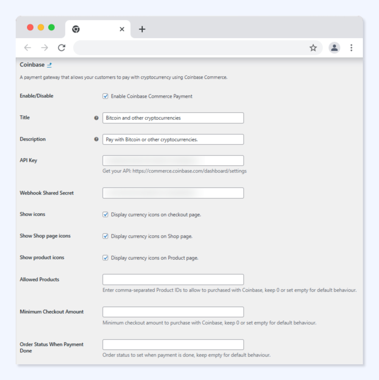Uncheck Display currency icons on checkout page

[106, 215]
